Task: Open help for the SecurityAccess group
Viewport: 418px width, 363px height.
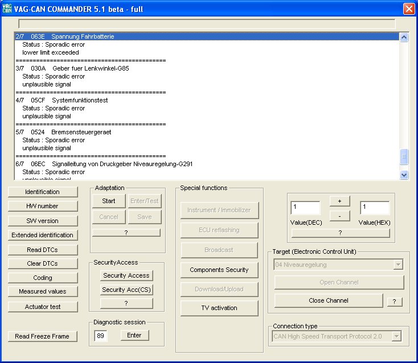Action: click(x=126, y=303)
